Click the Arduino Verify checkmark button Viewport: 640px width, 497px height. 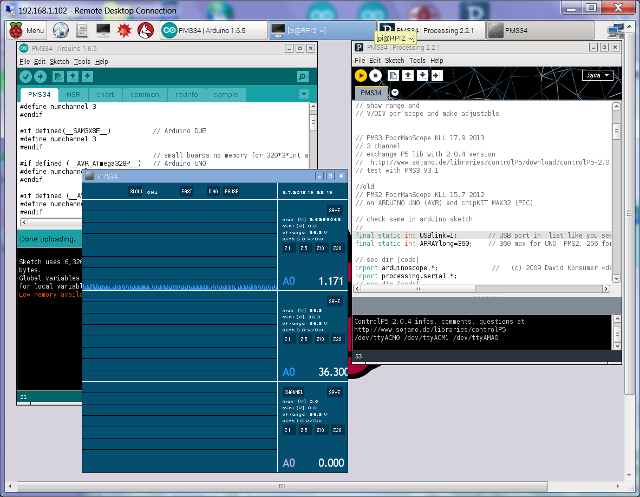25,76
